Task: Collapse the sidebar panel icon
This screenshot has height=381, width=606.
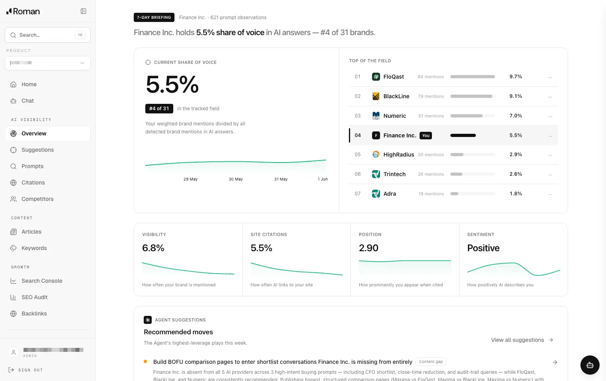Action: 83,11
